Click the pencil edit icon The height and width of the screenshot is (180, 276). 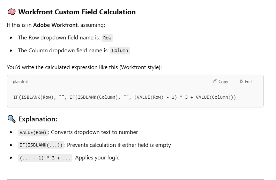point(241,82)
